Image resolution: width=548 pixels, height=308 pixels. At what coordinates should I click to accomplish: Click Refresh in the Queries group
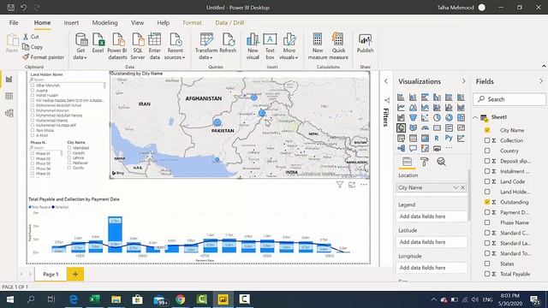click(x=229, y=44)
